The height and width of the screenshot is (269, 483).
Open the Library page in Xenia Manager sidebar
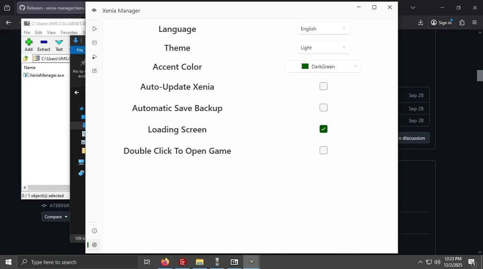pyautogui.click(x=94, y=29)
